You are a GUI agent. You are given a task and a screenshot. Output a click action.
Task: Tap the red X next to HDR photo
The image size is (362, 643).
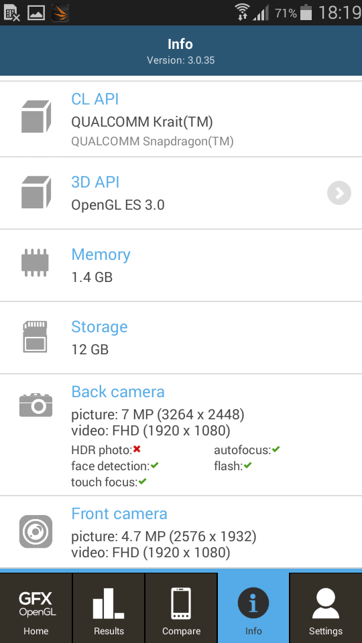pyautogui.click(x=137, y=449)
